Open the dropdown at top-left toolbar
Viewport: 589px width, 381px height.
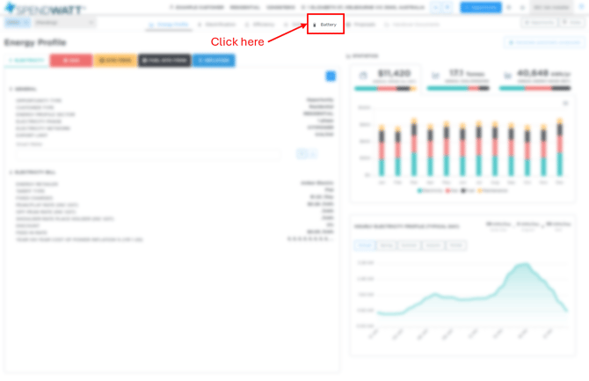pos(64,22)
